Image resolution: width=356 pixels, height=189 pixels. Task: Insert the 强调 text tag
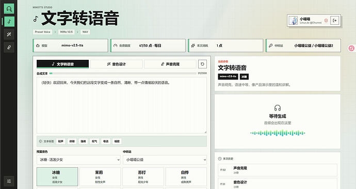[x=83, y=141]
